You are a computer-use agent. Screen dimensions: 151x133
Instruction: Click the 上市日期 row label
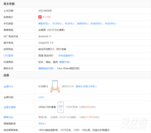[x=8, y=11]
